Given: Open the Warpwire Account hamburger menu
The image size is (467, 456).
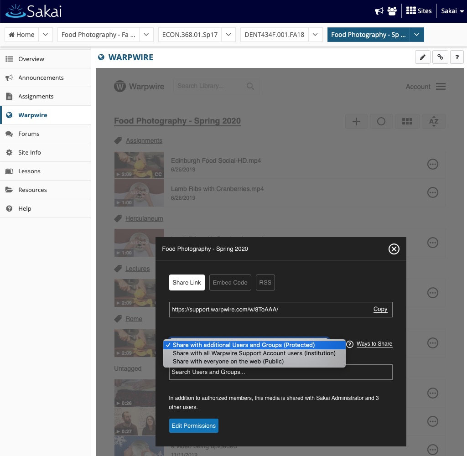Looking at the screenshot, I should [x=441, y=86].
